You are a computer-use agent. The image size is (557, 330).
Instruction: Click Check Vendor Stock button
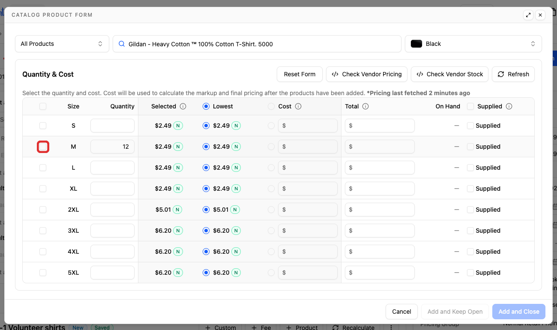coord(449,74)
